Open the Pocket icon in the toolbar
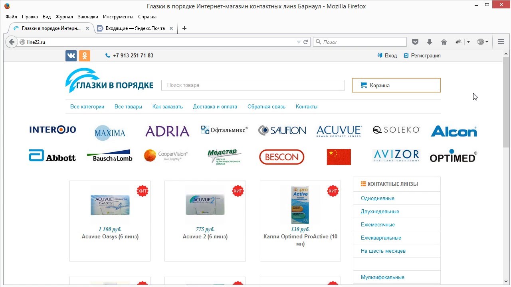Viewport: 511px width, 287px height. [x=415, y=42]
